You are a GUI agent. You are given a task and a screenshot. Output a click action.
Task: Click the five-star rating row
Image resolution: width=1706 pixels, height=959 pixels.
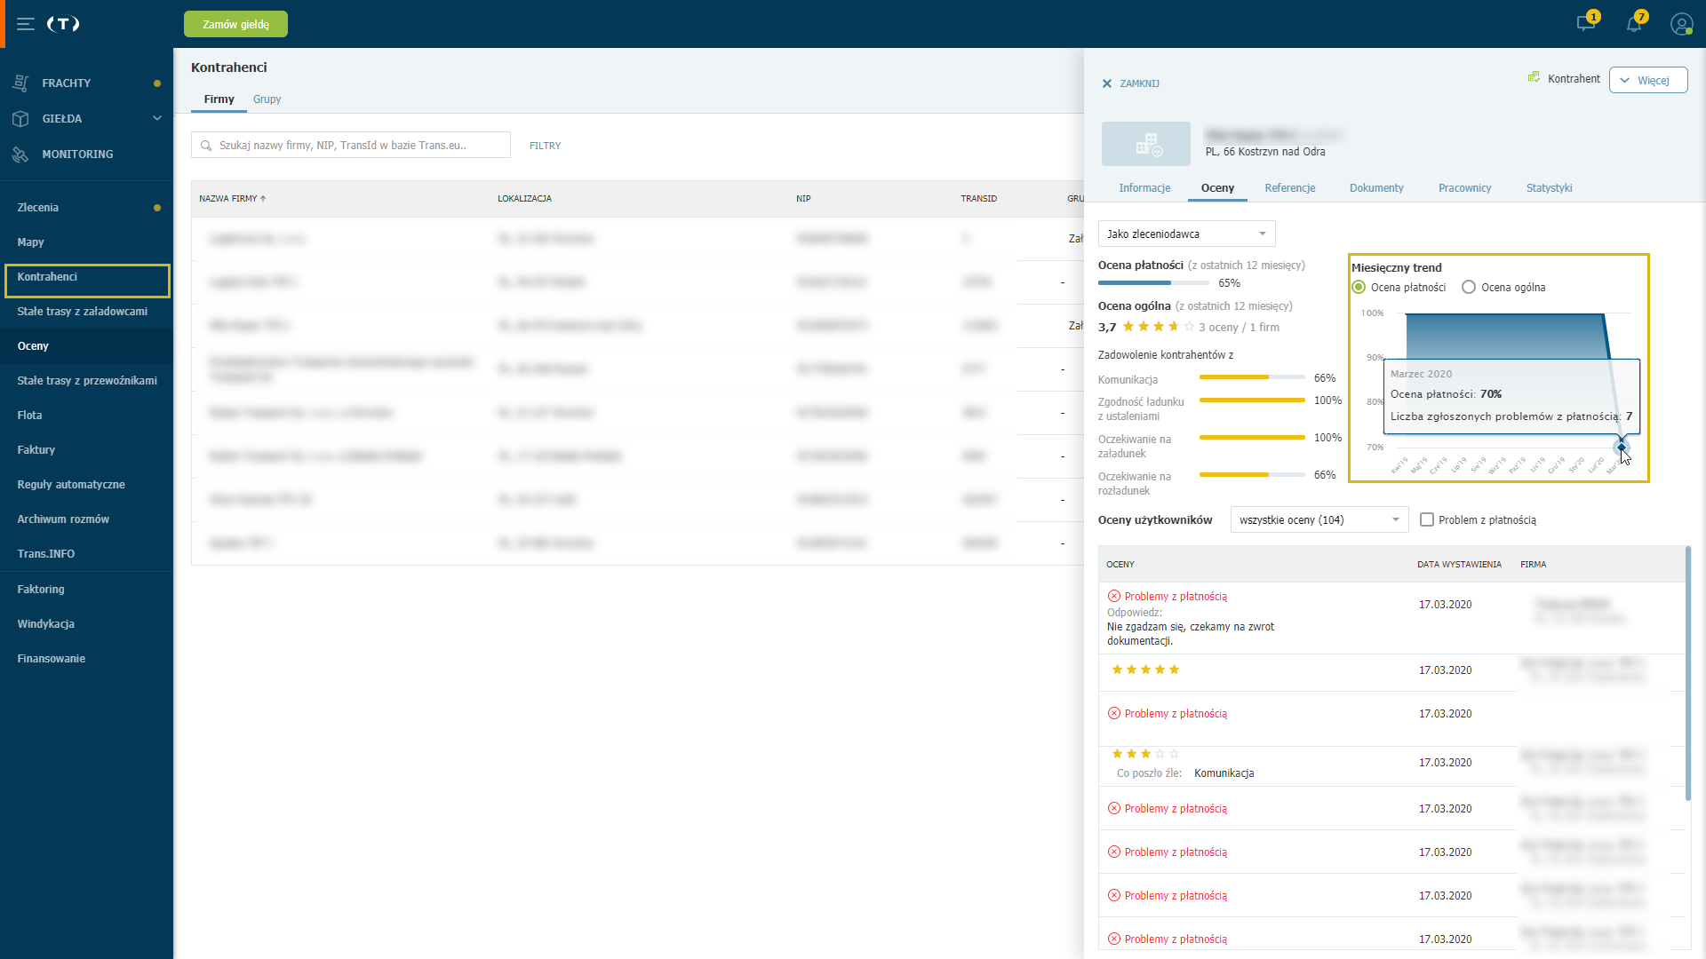(1145, 670)
